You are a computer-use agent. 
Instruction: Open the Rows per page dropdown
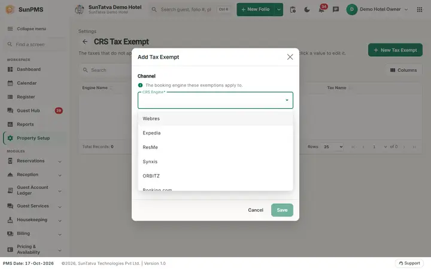pyautogui.click(x=332, y=147)
